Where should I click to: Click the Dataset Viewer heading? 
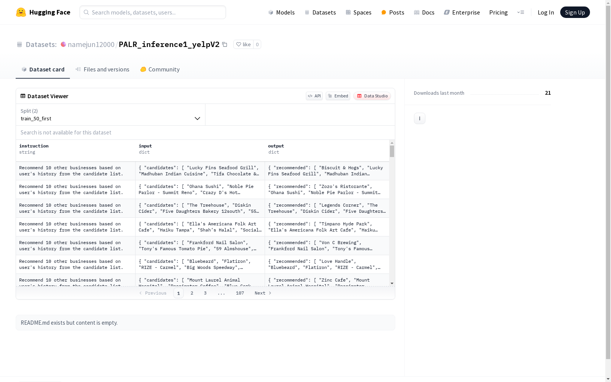click(x=48, y=96)
